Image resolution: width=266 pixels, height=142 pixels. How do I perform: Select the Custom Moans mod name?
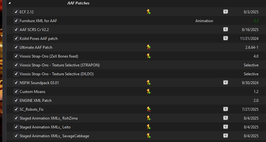(33, 91)
